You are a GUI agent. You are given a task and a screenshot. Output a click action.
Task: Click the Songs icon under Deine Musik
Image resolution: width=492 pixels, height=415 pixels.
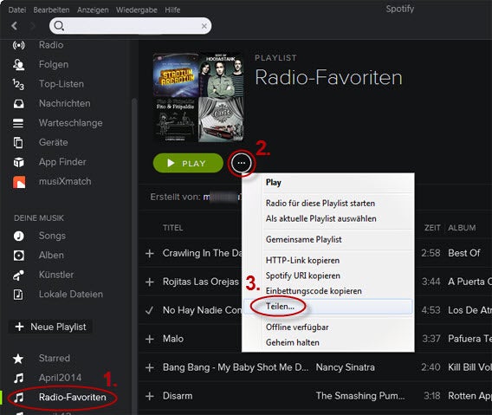[x=18, y=236]
